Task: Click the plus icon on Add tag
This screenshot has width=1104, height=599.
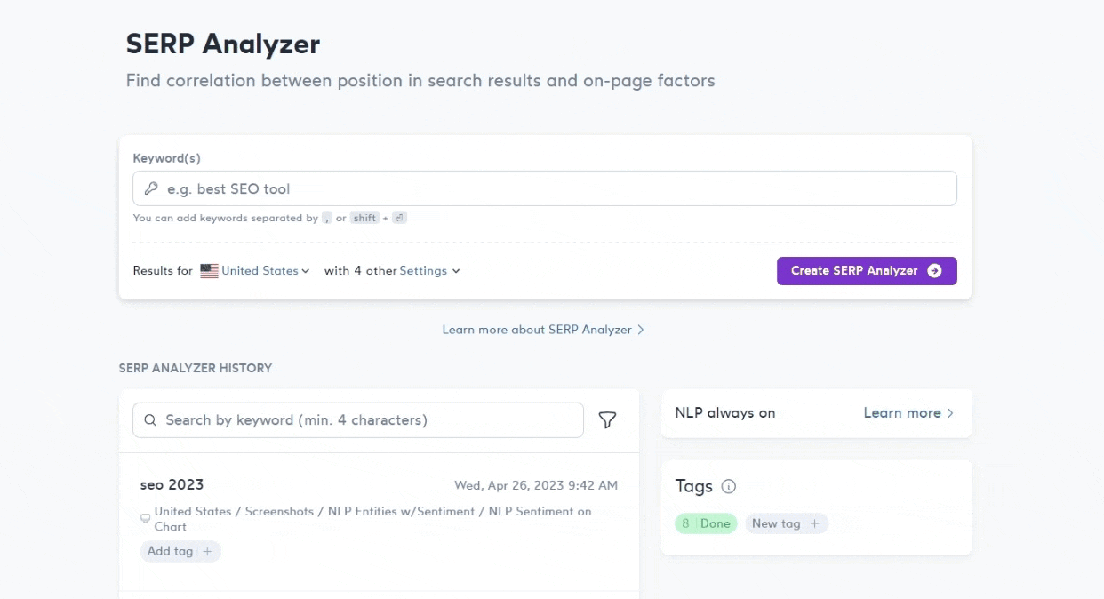Action: coord(207,551)
